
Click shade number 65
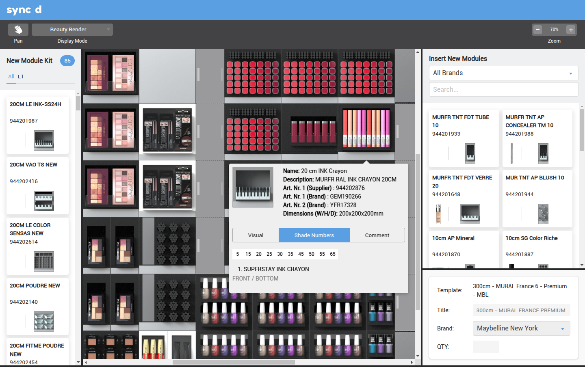(333, 254)
